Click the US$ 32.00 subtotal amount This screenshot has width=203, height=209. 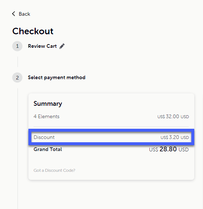[x=173, y=116]
